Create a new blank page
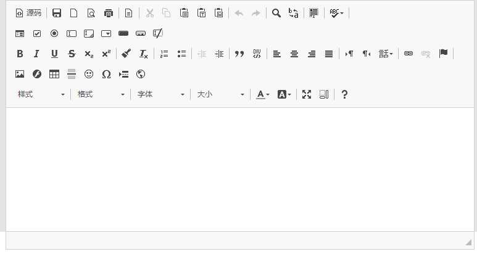This screenshot has height=257, width=477. click(74, 13)
